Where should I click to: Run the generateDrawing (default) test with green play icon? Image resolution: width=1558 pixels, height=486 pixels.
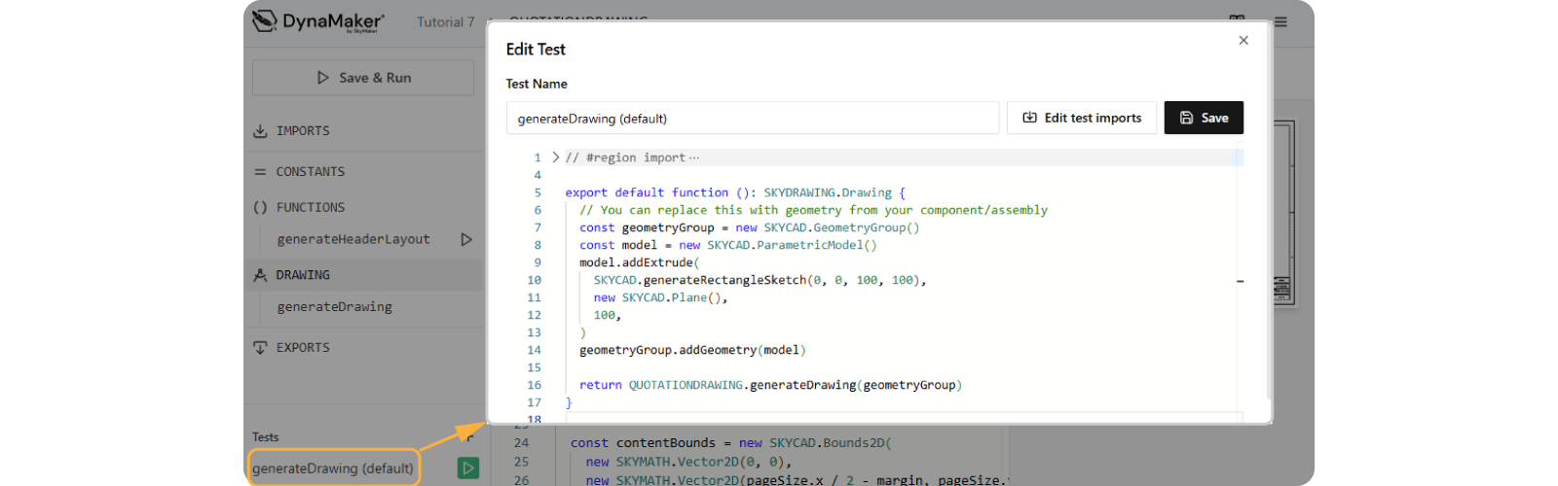pos(468,469)
